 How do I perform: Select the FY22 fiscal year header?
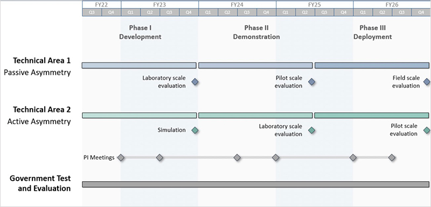[x=101, y=4]
